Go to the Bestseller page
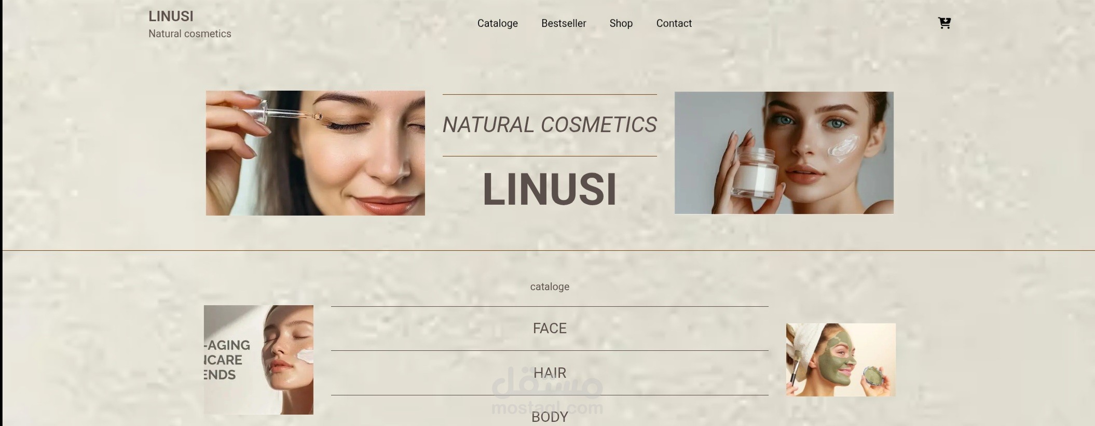Viewport: 1095px width, 426px height. pos(564,23)
